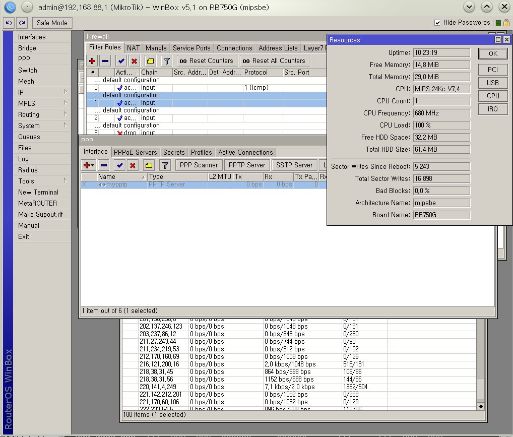The image size is (513, 437).
Task: Select row with address 220.141.4.249
Action: coord(299,387)
